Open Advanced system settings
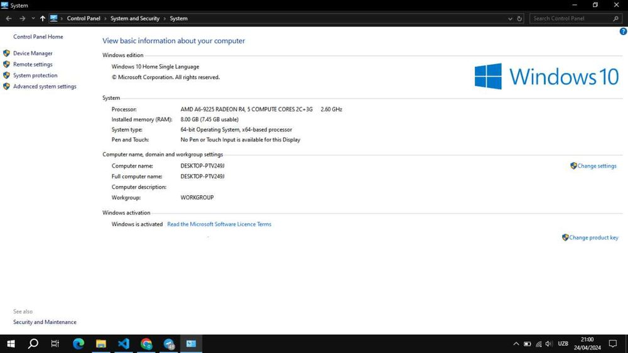The height and width of the screenshot is (353, 628). 45,86
